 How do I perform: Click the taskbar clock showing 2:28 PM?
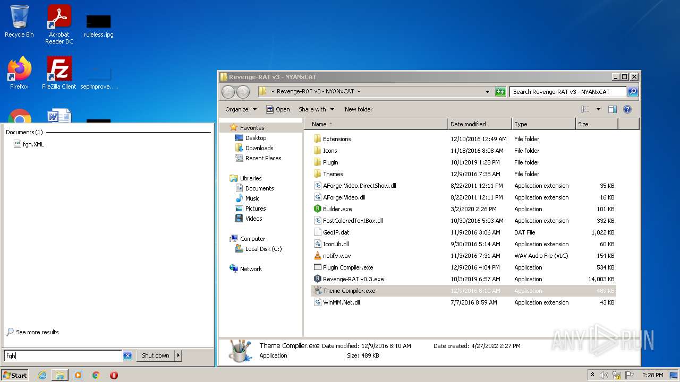(652, 375)
